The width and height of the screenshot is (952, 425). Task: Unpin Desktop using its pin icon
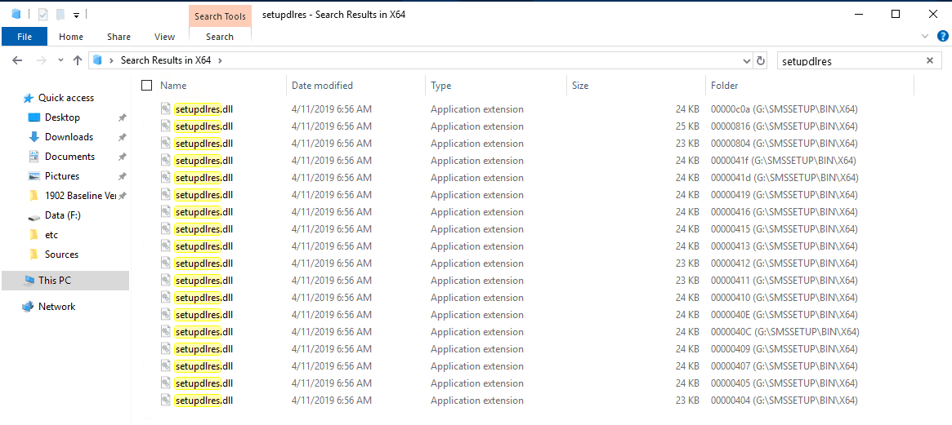(x=122, y=117)
